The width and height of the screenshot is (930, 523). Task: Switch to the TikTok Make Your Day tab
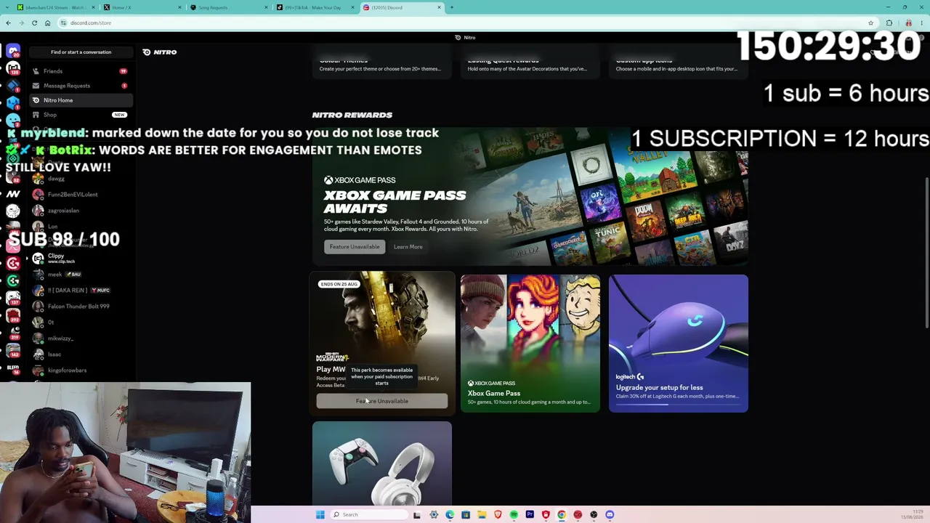tap(315, 7)
